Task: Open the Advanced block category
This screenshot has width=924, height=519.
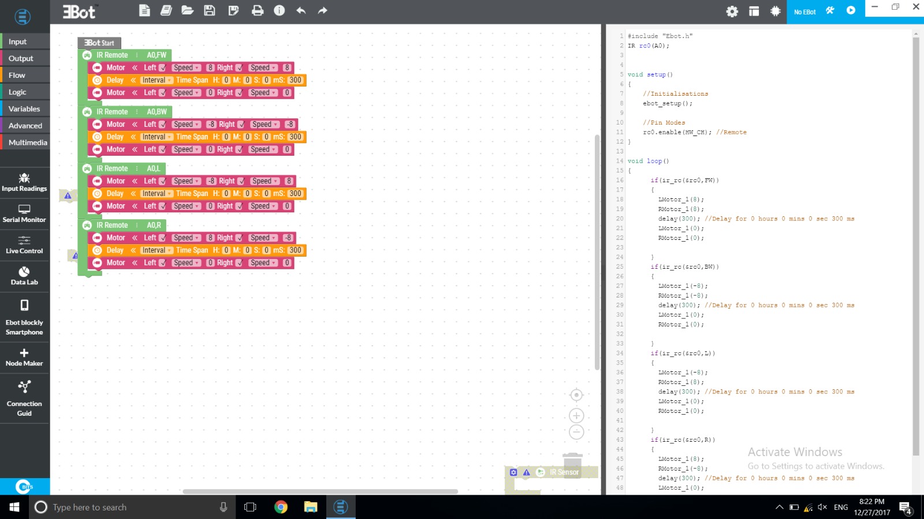Action: (25, 125)
